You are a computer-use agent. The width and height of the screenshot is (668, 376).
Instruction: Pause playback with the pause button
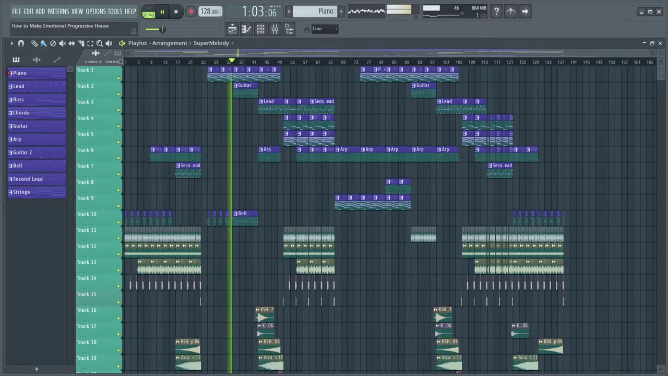point(162,11)
